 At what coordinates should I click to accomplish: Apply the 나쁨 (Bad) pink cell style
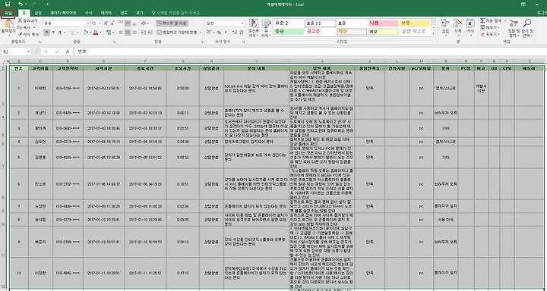383,23
